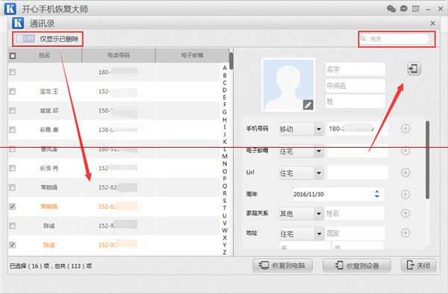Jump to letter K in index
Image resolution: width=448 pixels, height=294 pixels.
[x=225, y=141]
